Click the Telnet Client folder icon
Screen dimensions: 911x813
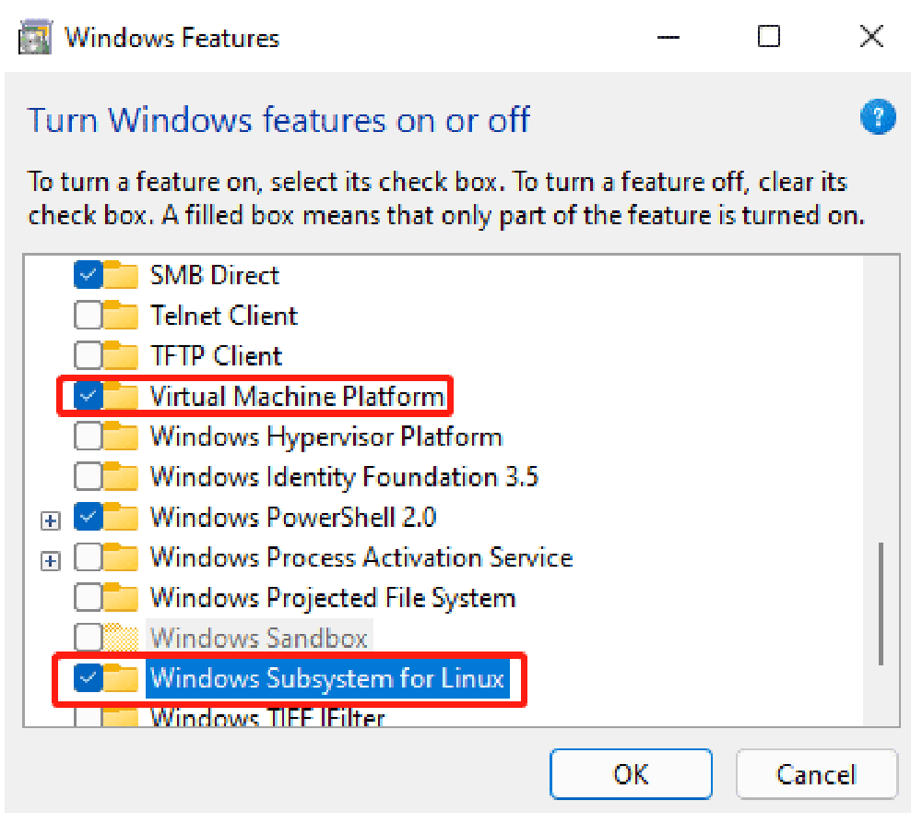[x=120, y=316]
